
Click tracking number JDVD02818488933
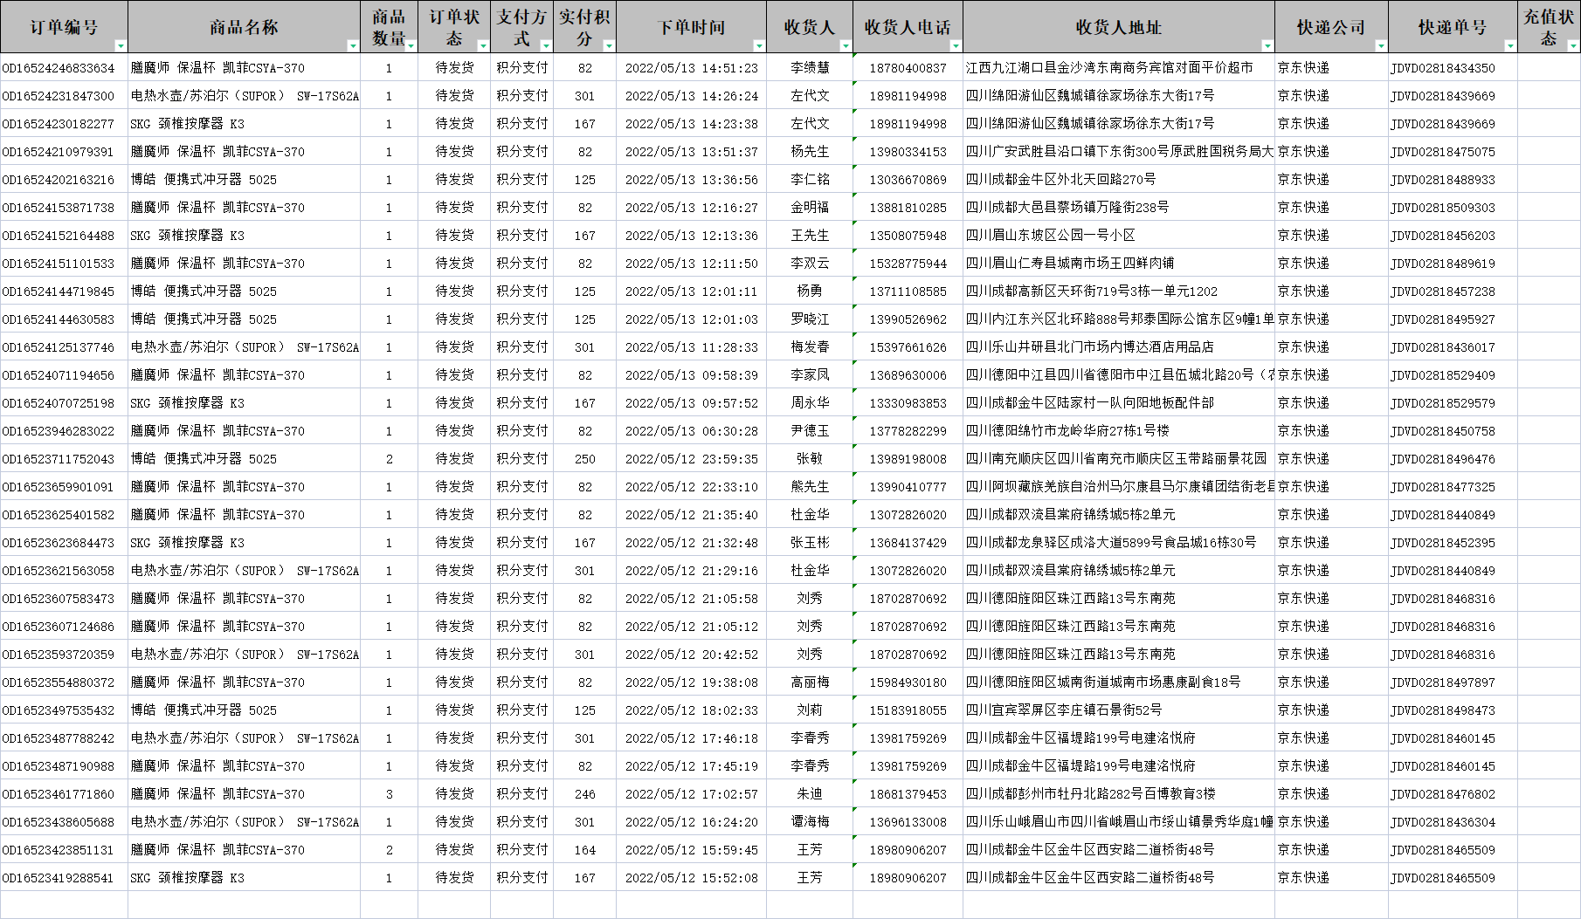[1453, 180]
